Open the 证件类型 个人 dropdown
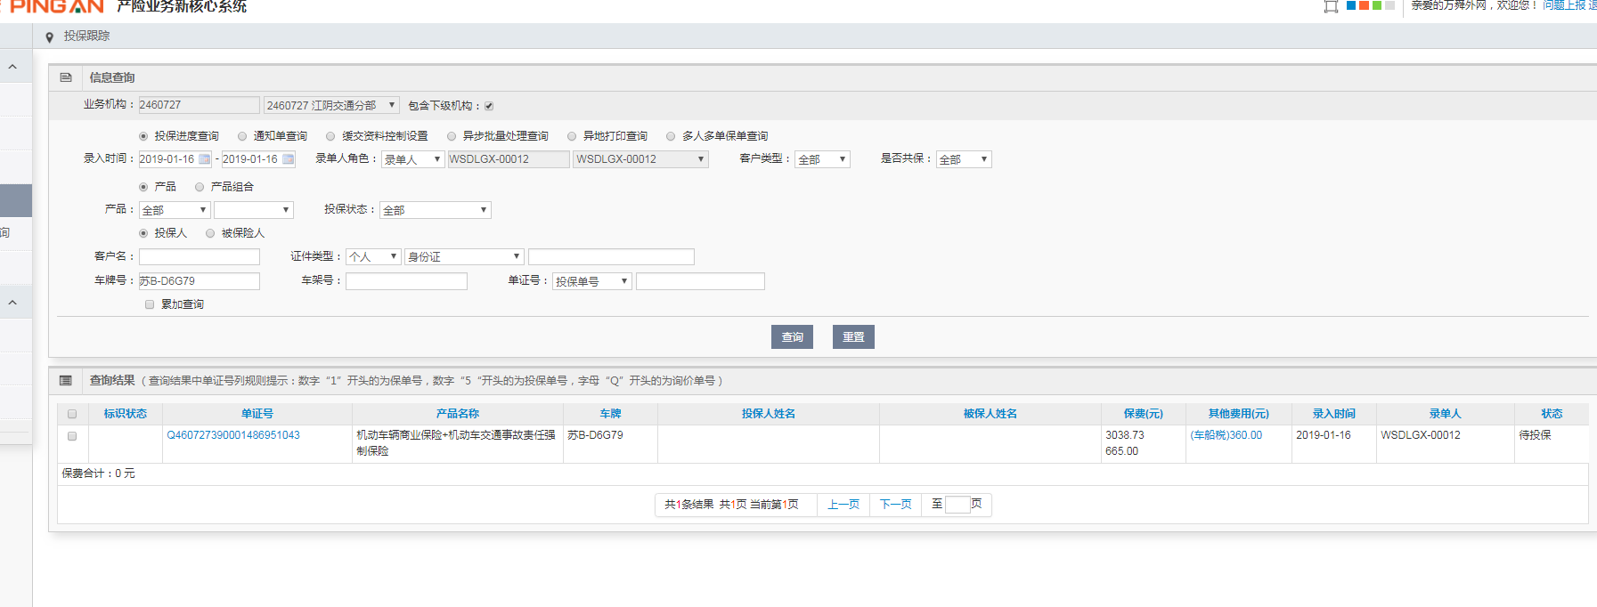This screenshot has width=1597, height=607. tap(373, 256)
